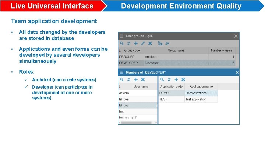This screenshot has height=149, width=265.
Task: Select the lal_dev user row
Action: (138, 105)
